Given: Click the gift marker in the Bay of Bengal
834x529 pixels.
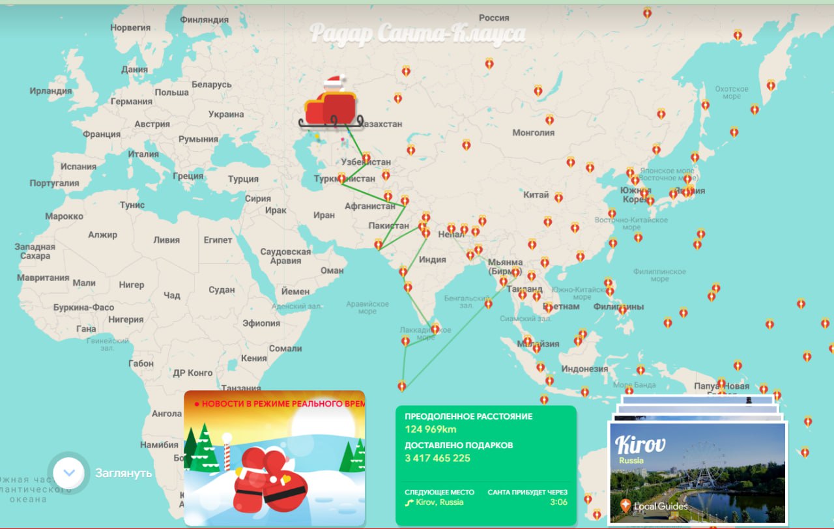Looking at the screenshot, I should tap(488, 303).
